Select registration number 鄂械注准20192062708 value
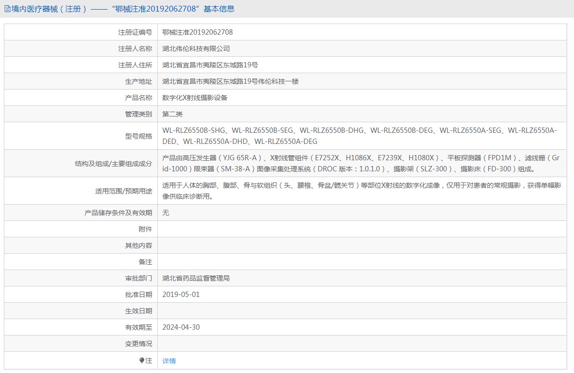This screenshot has height=373, width=574. [197, 32]
